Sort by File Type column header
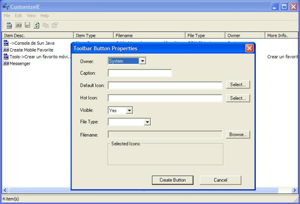Screen dimensions: 300x204 [x=205, y=35]
